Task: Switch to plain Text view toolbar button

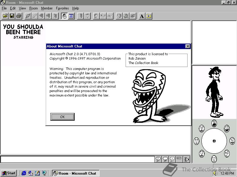Action: tap(71, 16)
